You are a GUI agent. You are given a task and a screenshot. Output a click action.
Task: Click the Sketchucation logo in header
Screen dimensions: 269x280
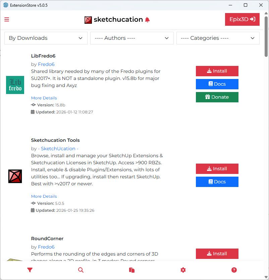pyautogui.click(x=88, y=20)
